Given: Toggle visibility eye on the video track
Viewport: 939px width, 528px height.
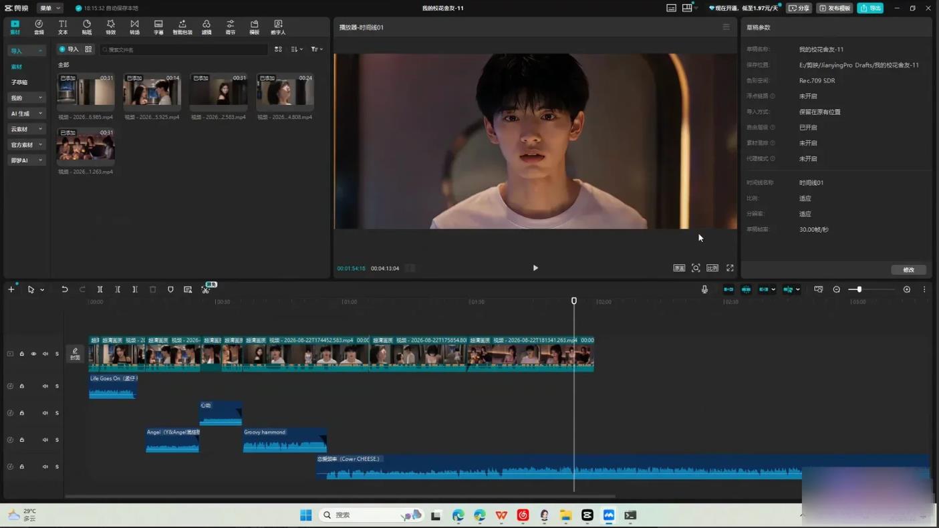Looking at the screenshot, I should (x=33, y=354).
